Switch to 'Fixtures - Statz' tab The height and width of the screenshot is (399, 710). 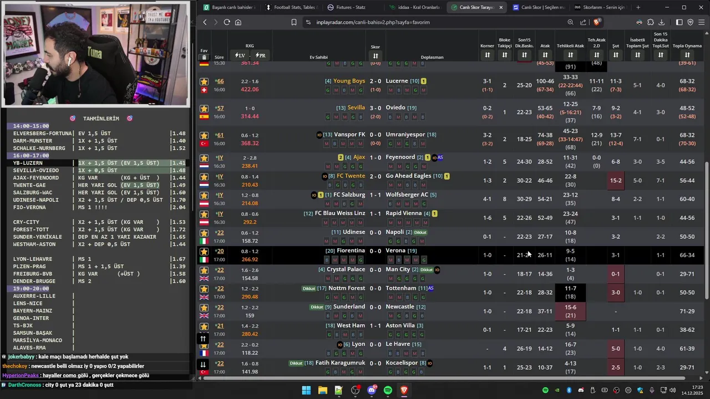click(353, 7)
